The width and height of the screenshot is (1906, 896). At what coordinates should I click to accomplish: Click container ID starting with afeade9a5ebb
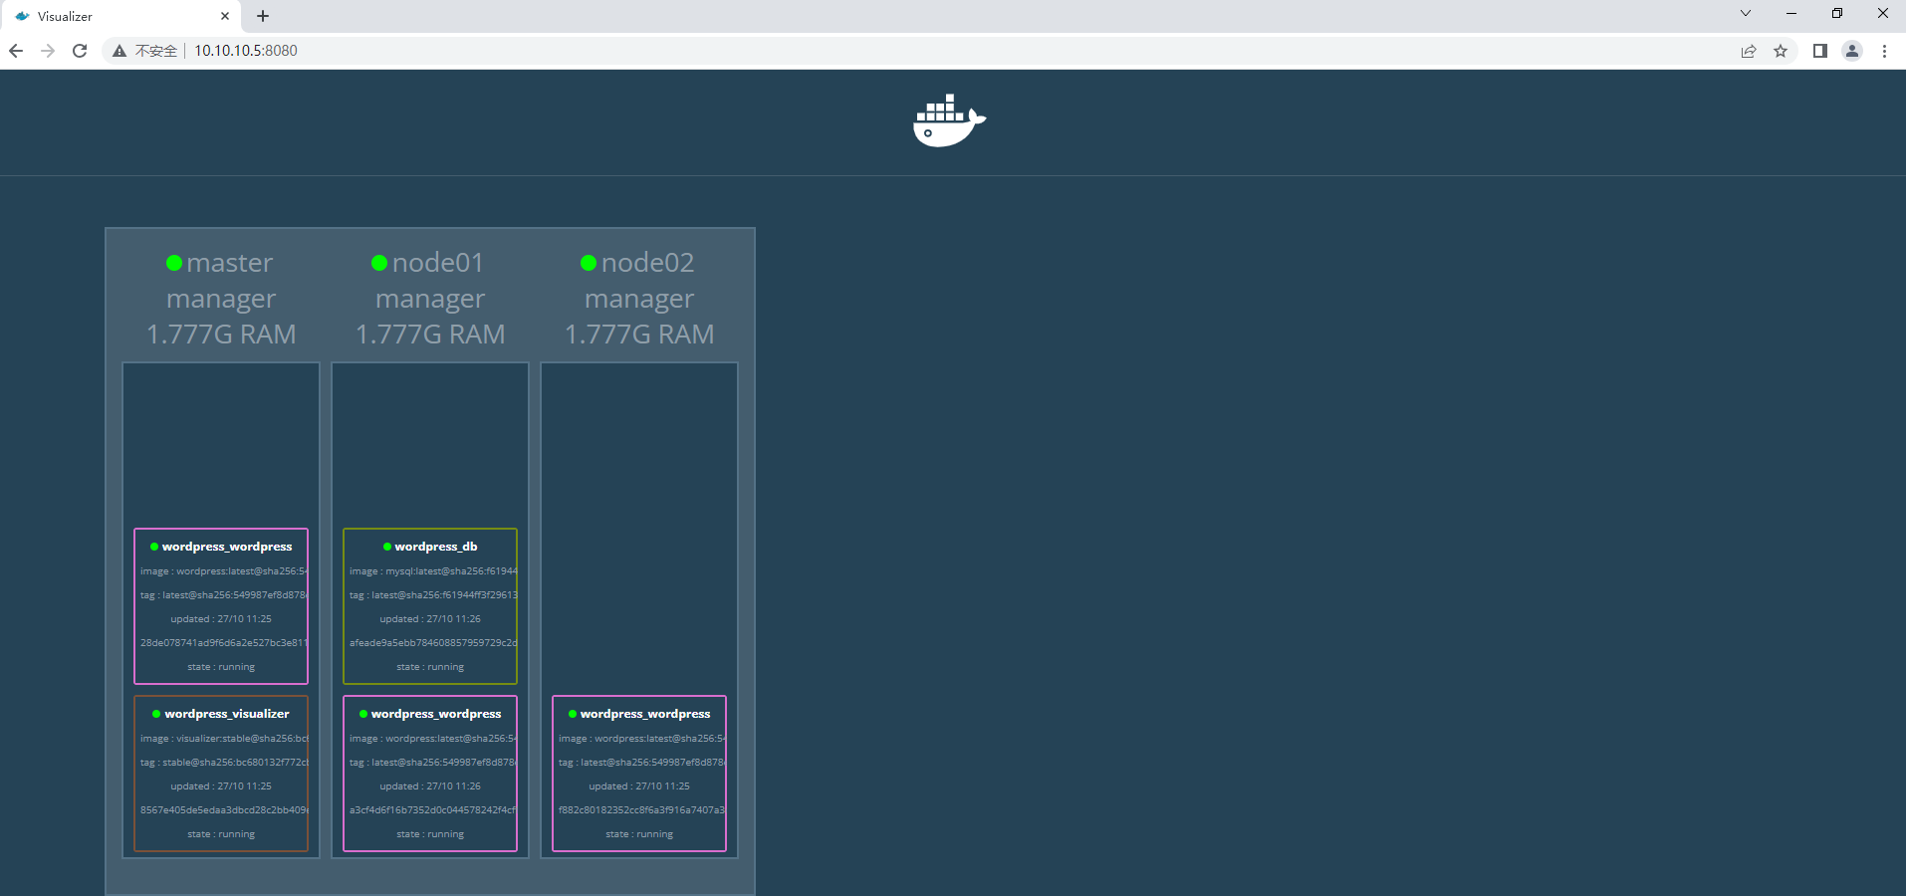click(x=433, y=643)
